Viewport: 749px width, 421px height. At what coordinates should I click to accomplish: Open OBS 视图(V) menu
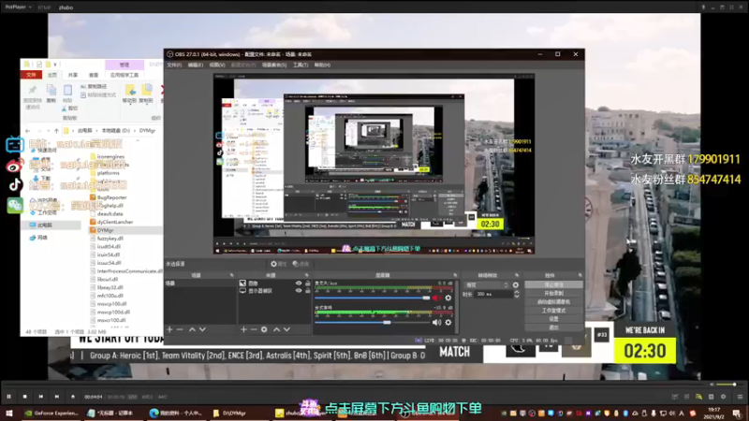[x=217, y=65]
